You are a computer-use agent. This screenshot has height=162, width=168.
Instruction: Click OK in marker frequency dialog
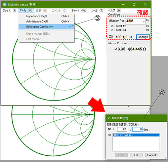tap(136, 155)
